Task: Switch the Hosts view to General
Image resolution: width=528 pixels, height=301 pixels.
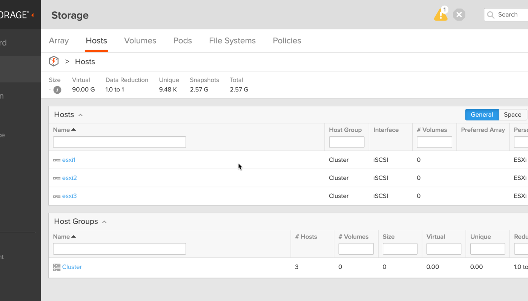Action: coord(482,115)
